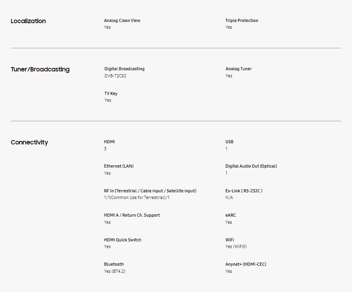Click the HDMI A / Return Ch. Support label
The width and height of the screenshot is (352, 292).
click(x=132, y=215)
